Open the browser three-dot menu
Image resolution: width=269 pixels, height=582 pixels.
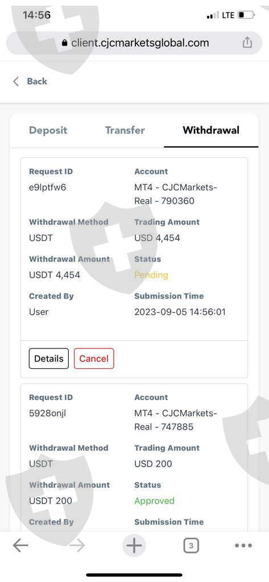(x=244, y=546)
